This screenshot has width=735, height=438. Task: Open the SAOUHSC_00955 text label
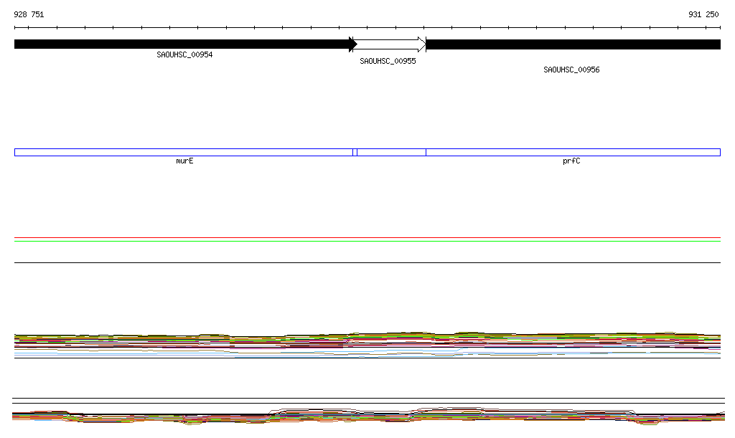coord(388,62)
